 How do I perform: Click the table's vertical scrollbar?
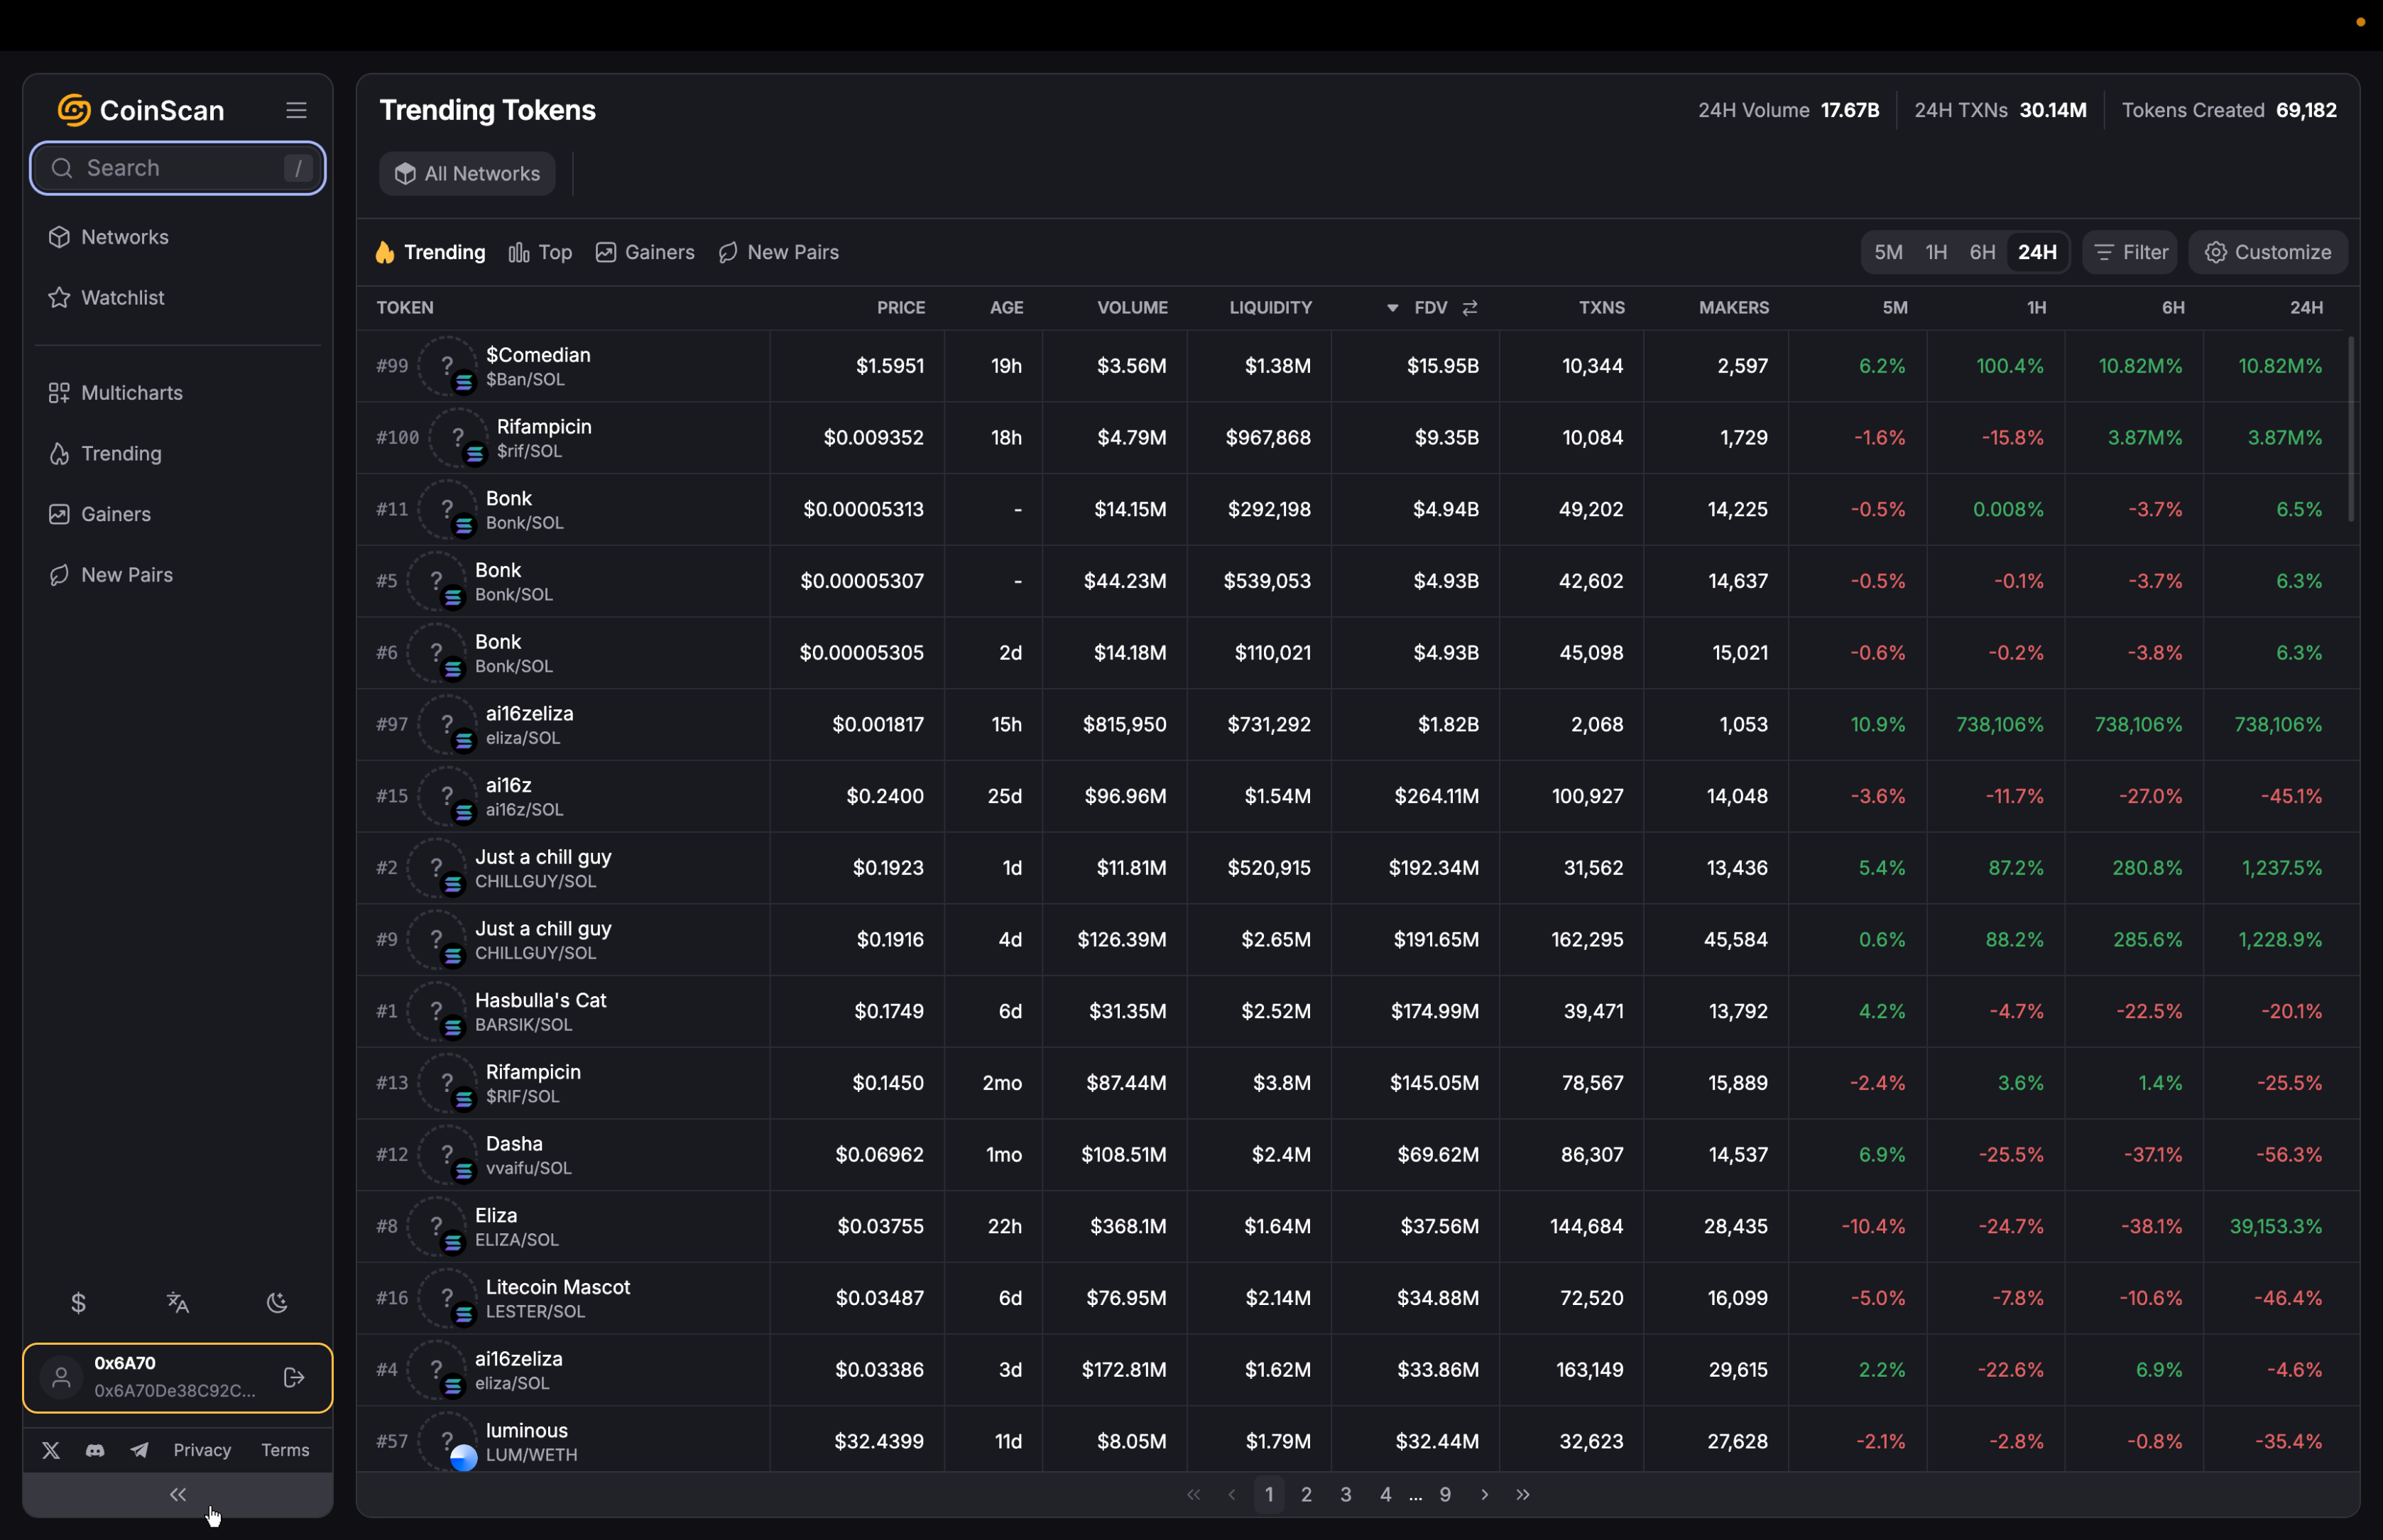pyautogui.click(x=2351, y=430)
